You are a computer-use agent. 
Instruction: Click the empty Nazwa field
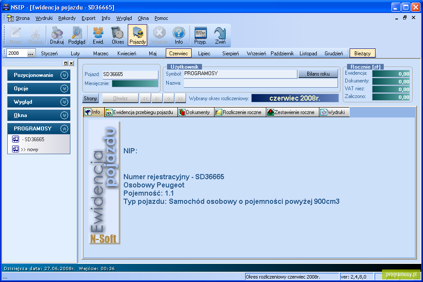(x=261, y=83)
